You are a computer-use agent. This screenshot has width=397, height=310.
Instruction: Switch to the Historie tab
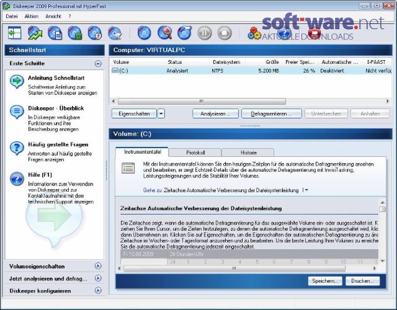[x=248, y=153]
